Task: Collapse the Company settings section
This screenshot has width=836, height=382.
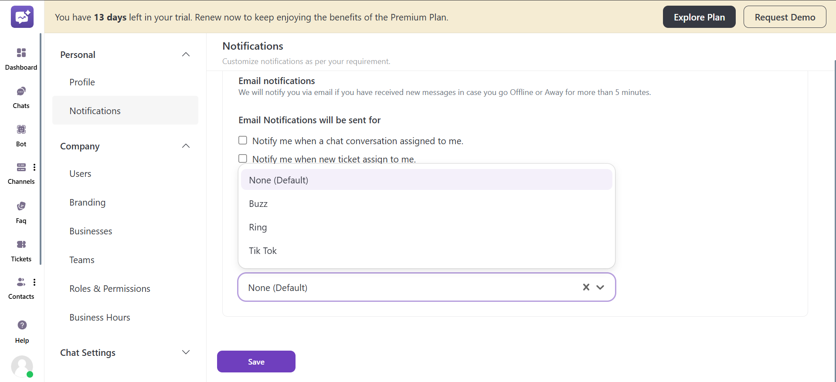Action: 186,146
